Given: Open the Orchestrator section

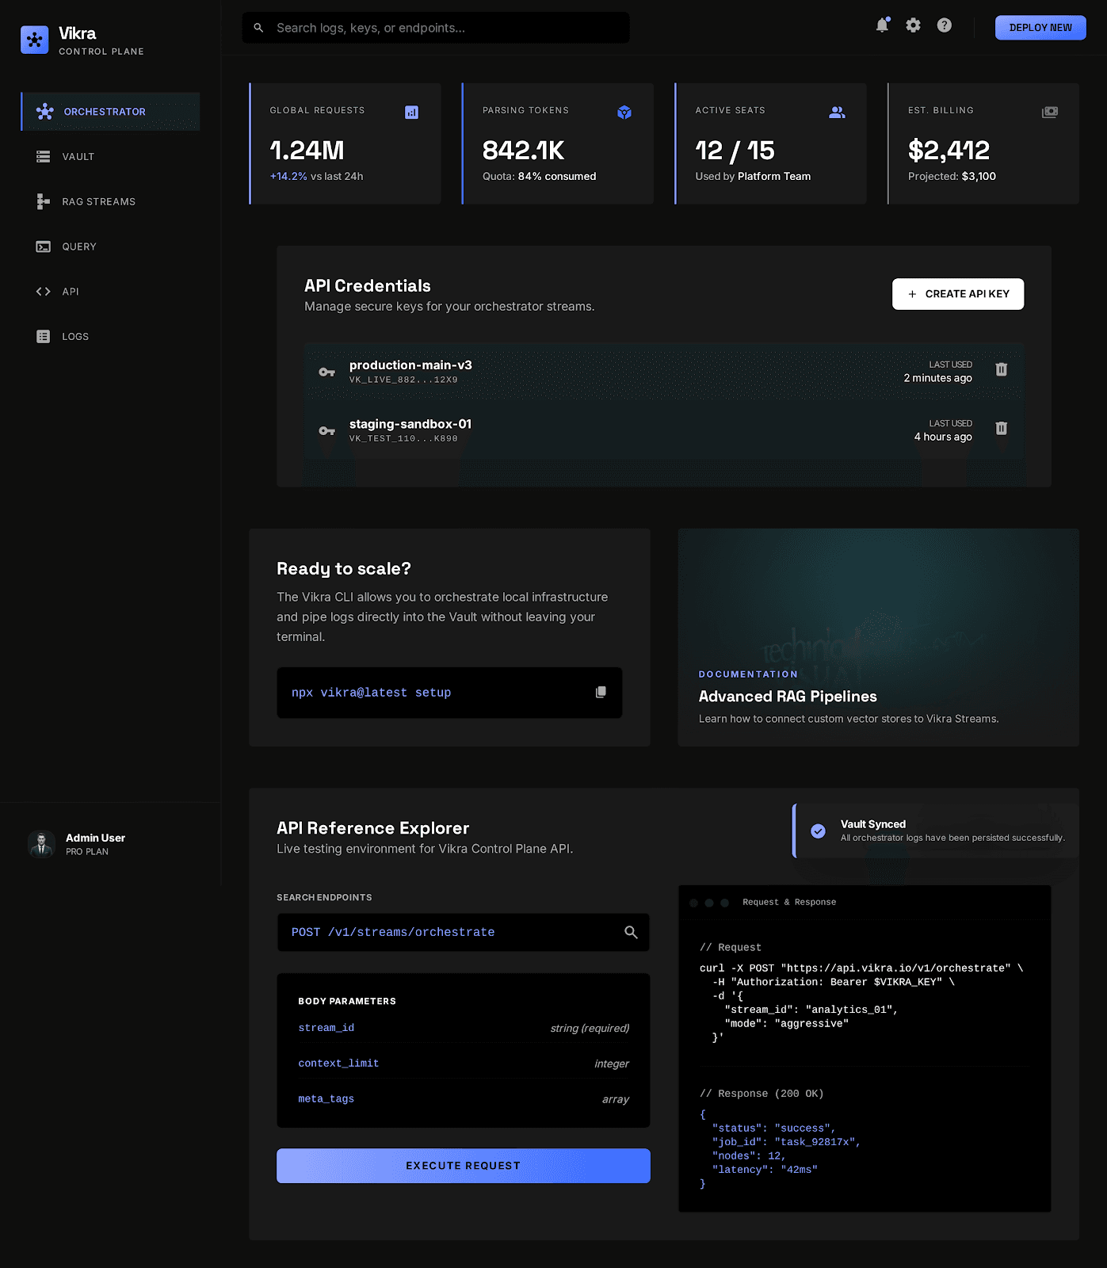Looking at the screenshot, I should 110,112.
